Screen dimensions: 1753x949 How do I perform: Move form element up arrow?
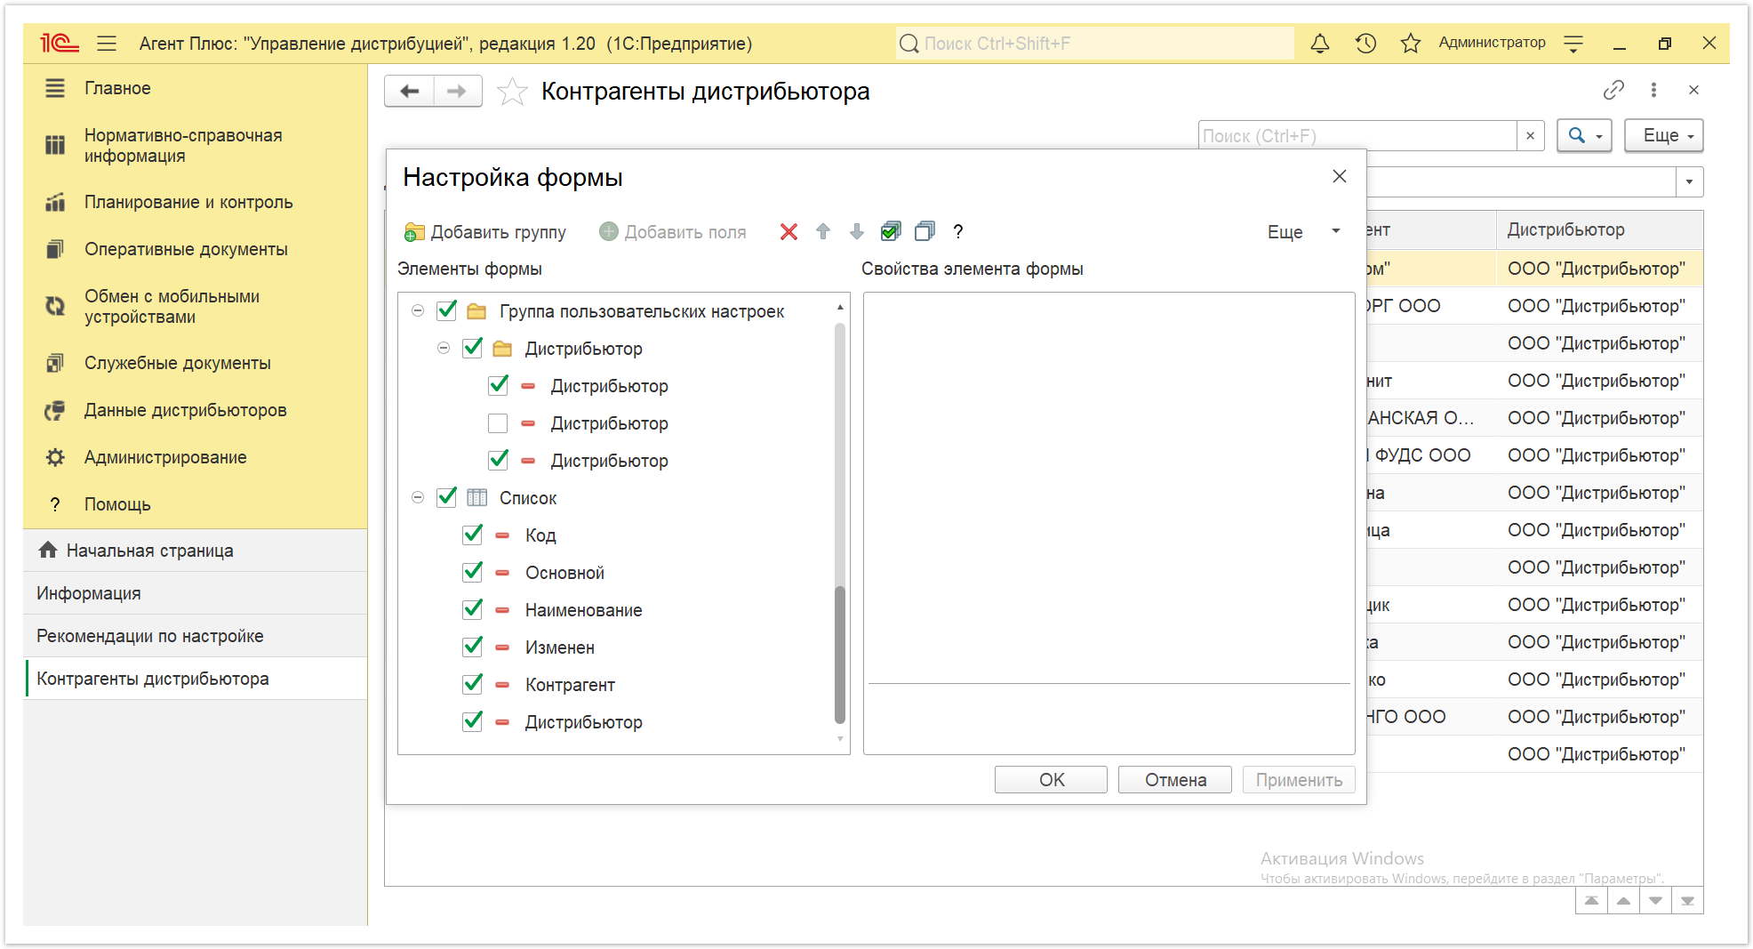click(823, 232)
